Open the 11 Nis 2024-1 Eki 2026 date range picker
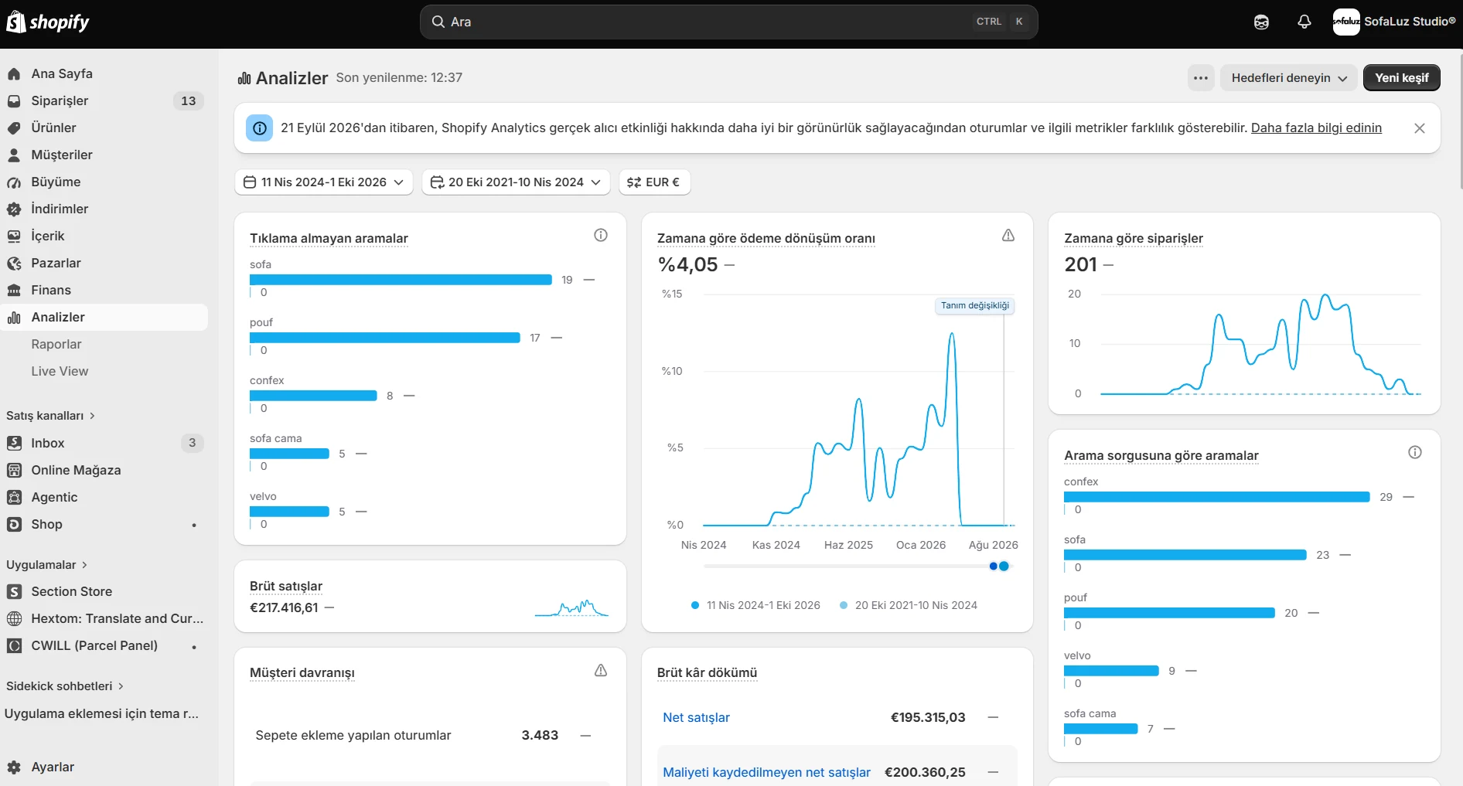The height and width of the screenshot is (786, 1463). click(x=323, y=182)
